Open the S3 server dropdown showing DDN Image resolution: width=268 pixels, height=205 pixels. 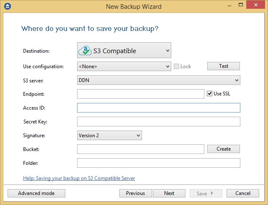pyautogui.click(x=159, y=80)
